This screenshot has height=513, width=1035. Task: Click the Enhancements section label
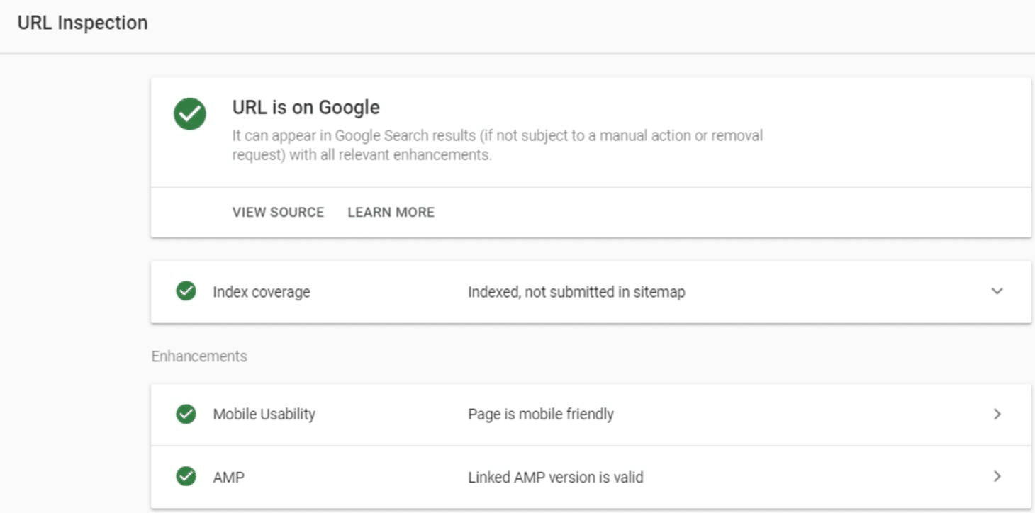click(x=199, y=356)
